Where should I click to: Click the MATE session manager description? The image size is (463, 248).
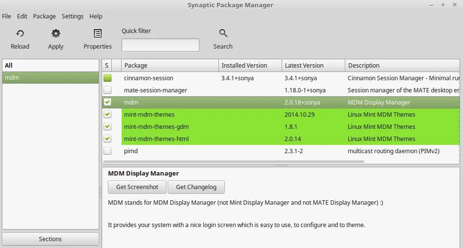(x=403, y=90)
